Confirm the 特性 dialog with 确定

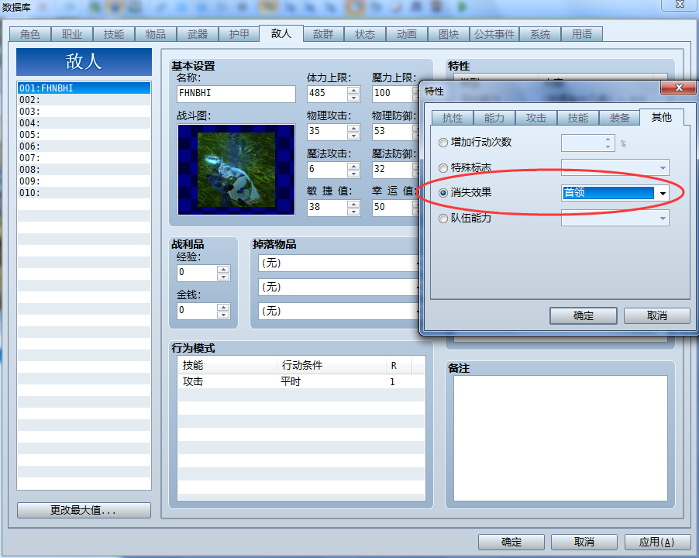[x=584, y=315]
